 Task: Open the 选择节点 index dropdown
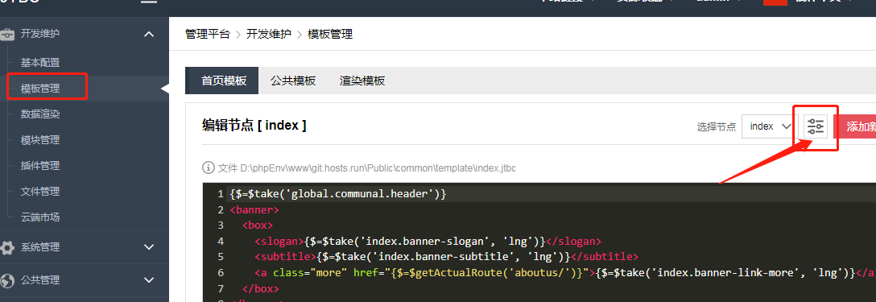pos(770,126)
